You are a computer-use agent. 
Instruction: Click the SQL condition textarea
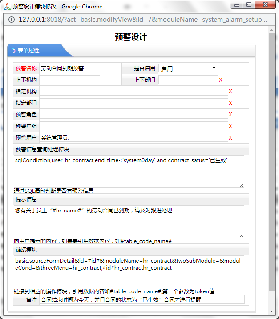[x=129, y=171]
